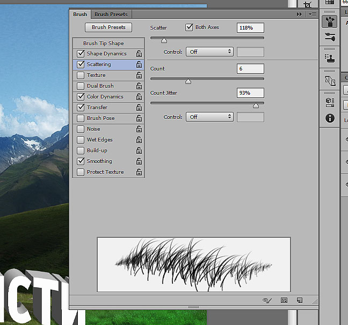
Task: Toggle lock icon for Smoothing
Action: tap(139, 161)
